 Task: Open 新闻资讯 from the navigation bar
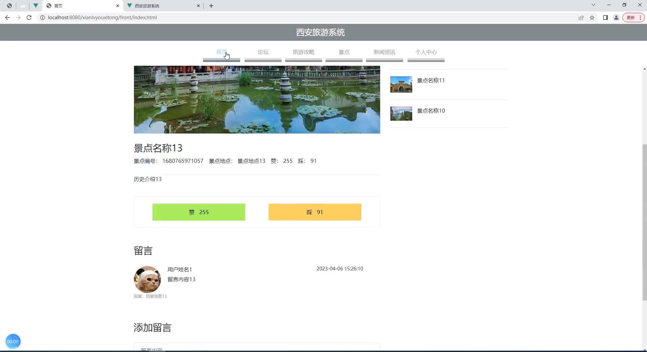384,52
